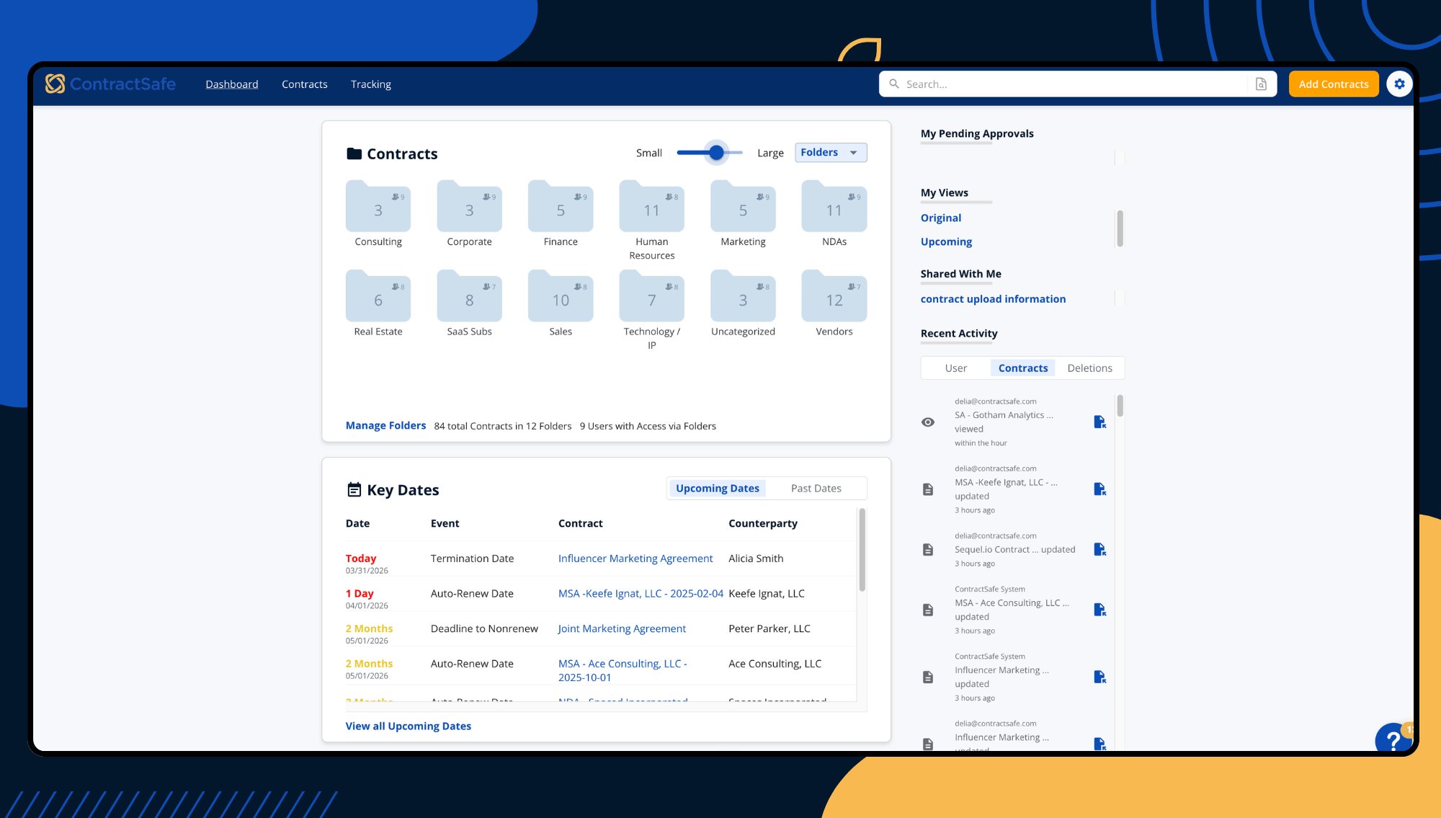This screenshot has height=818, width=1441.
Task: Open Gotham Analytics contract file icon
Action: [1099, 422]
